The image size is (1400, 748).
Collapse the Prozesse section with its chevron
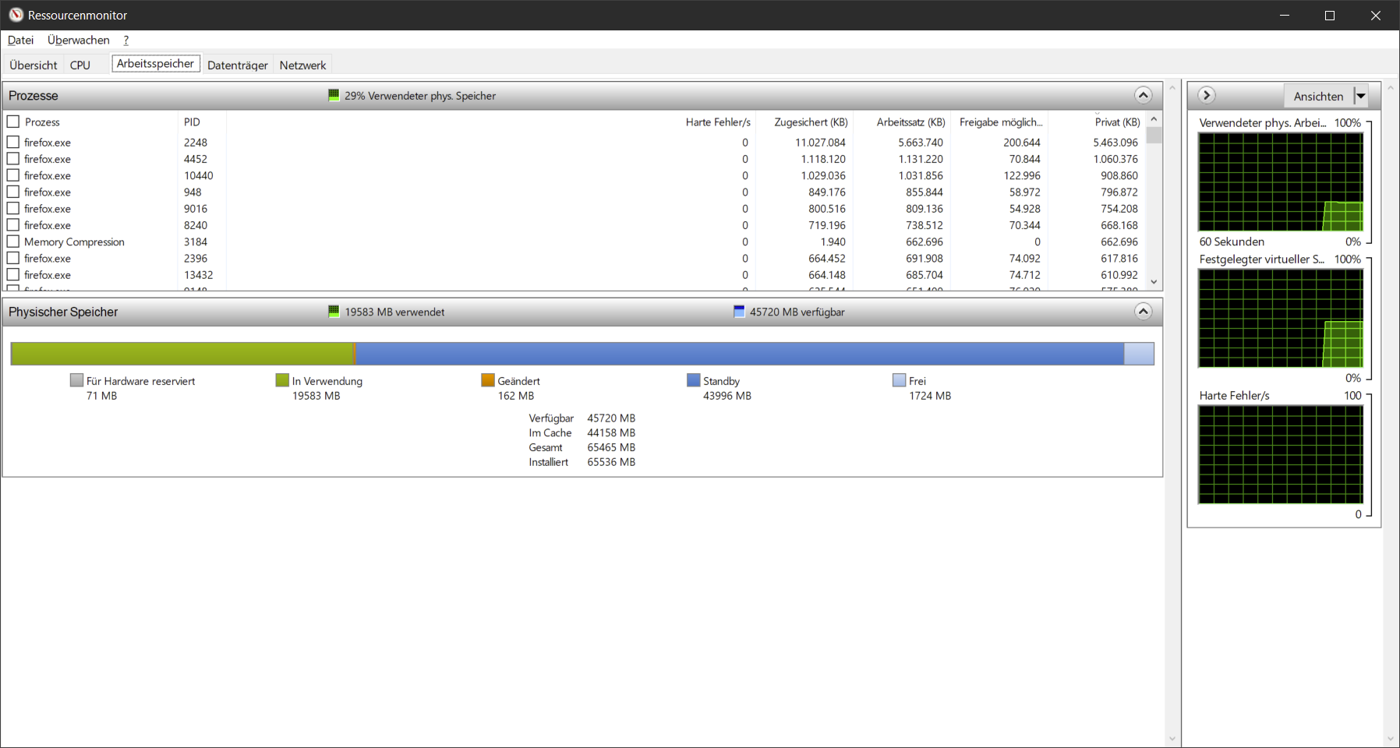(x=1143, y=95)
